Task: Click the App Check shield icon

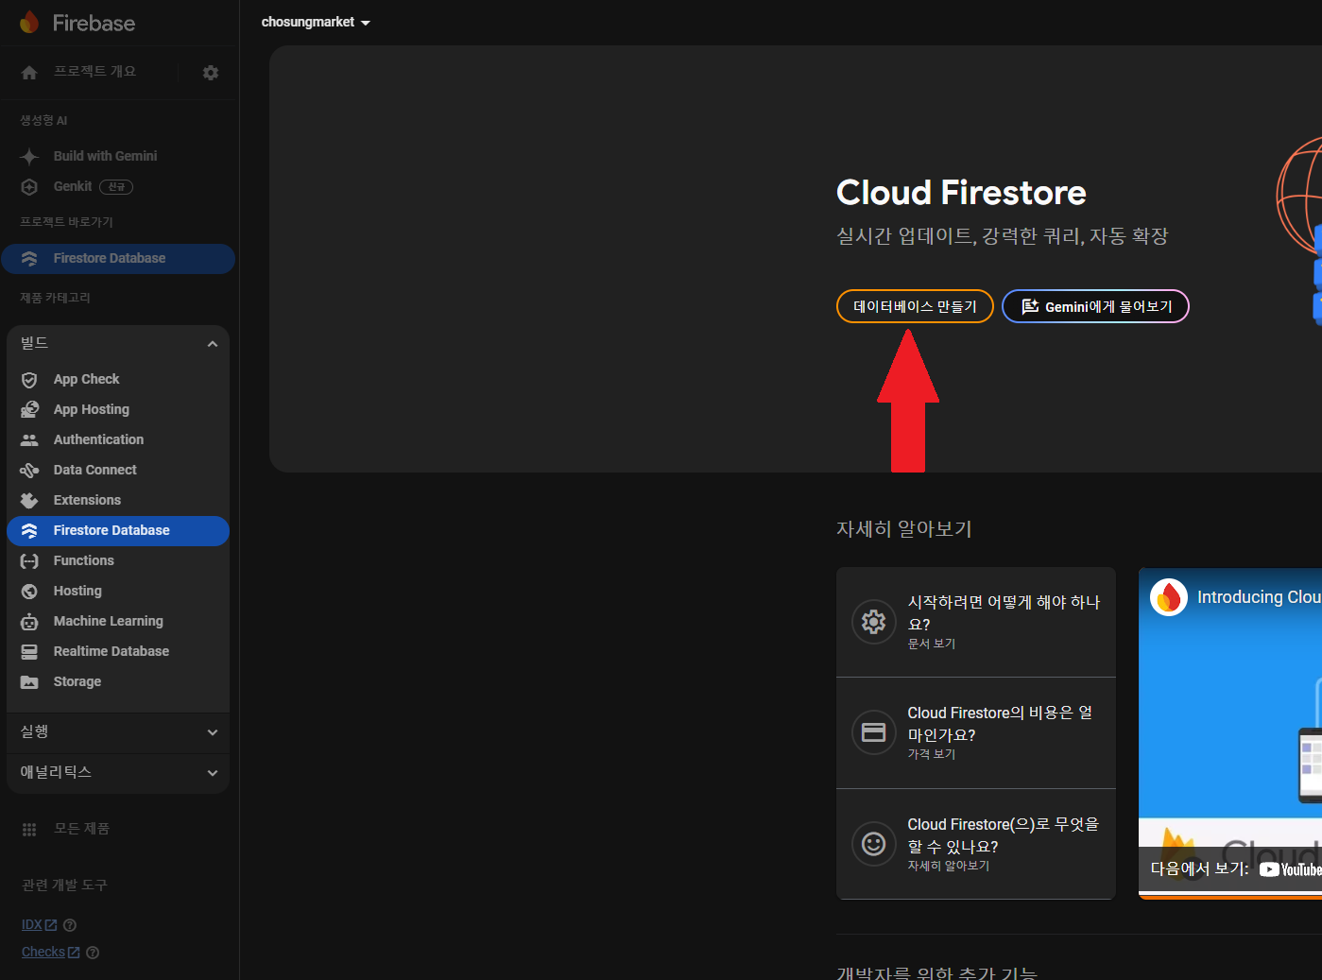Action: click(x=29, y=380)
